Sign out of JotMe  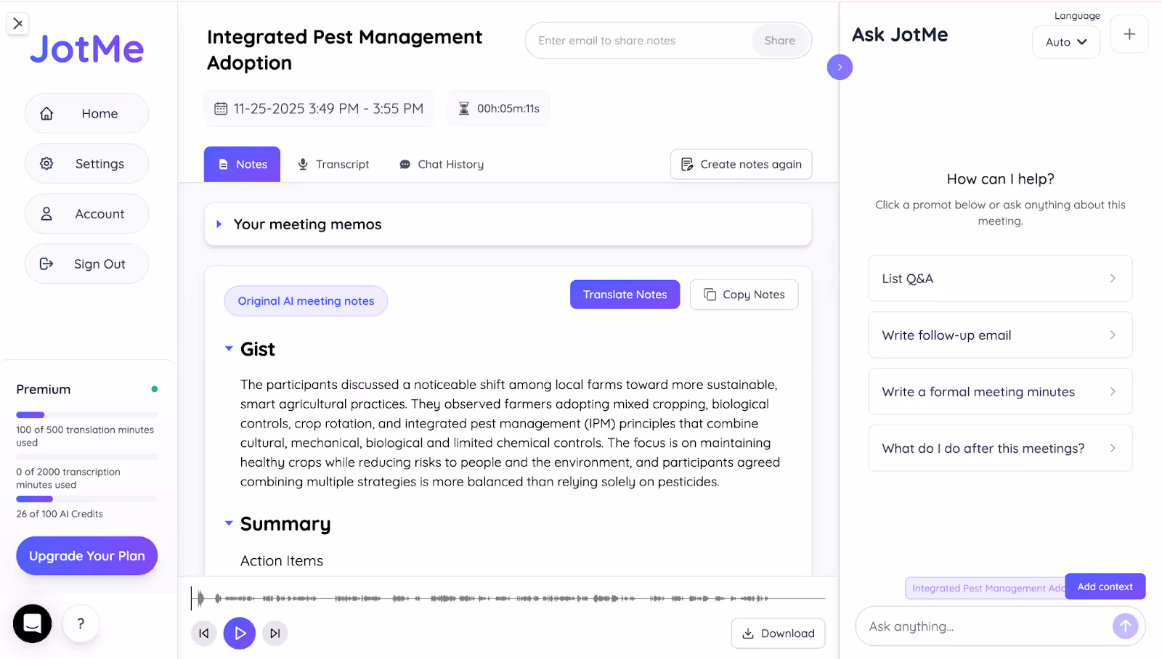point(86,263)
